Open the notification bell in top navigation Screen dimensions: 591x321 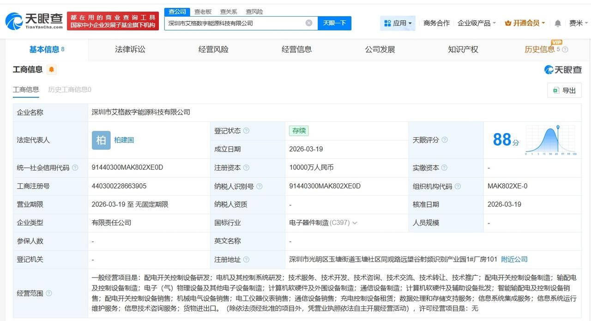(558, 23)
